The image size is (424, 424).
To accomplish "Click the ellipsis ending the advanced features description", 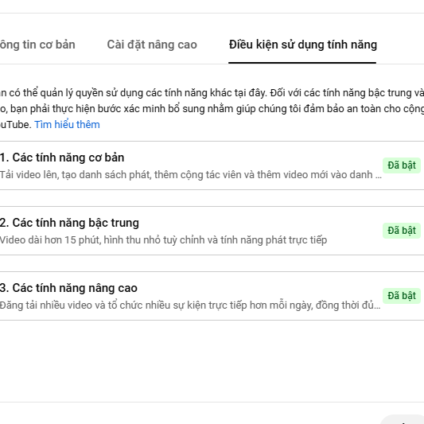I will point(377,306).
